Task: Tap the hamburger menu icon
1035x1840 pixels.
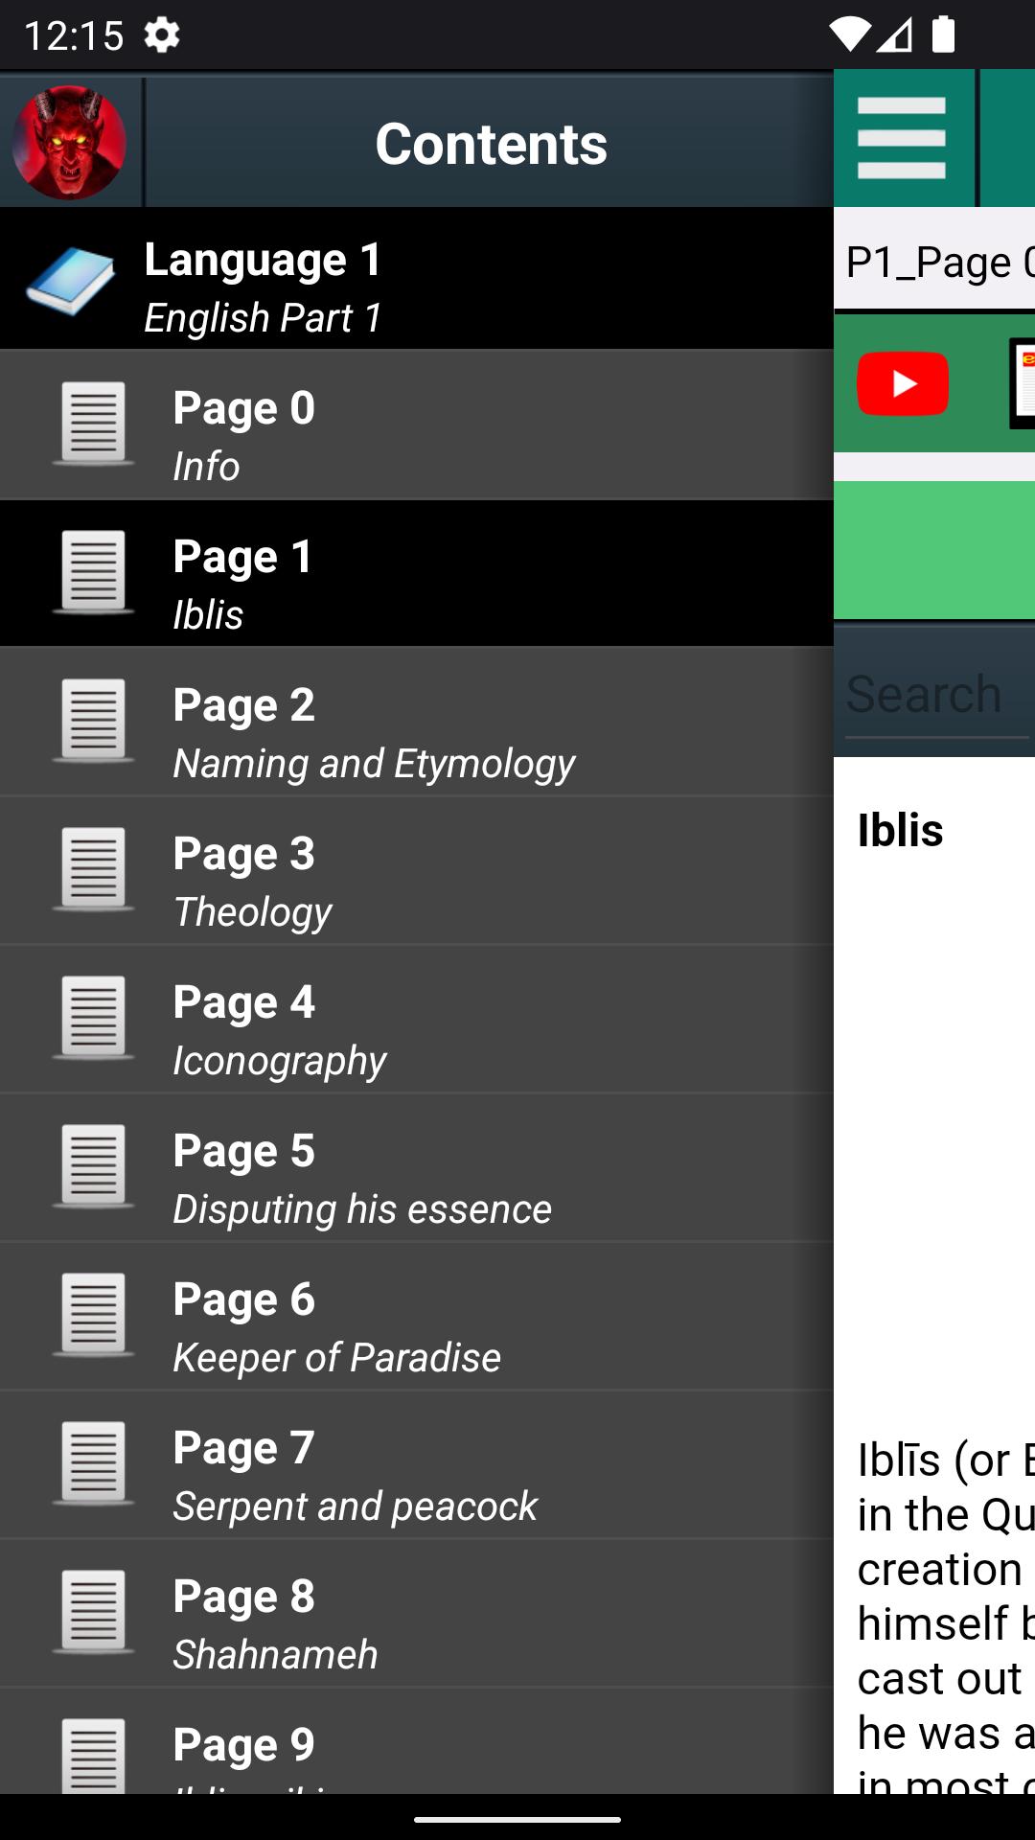Action: 901,139
